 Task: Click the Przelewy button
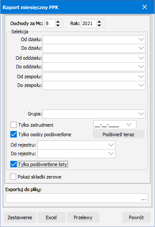pyautogui.click(x=83, y=217)
